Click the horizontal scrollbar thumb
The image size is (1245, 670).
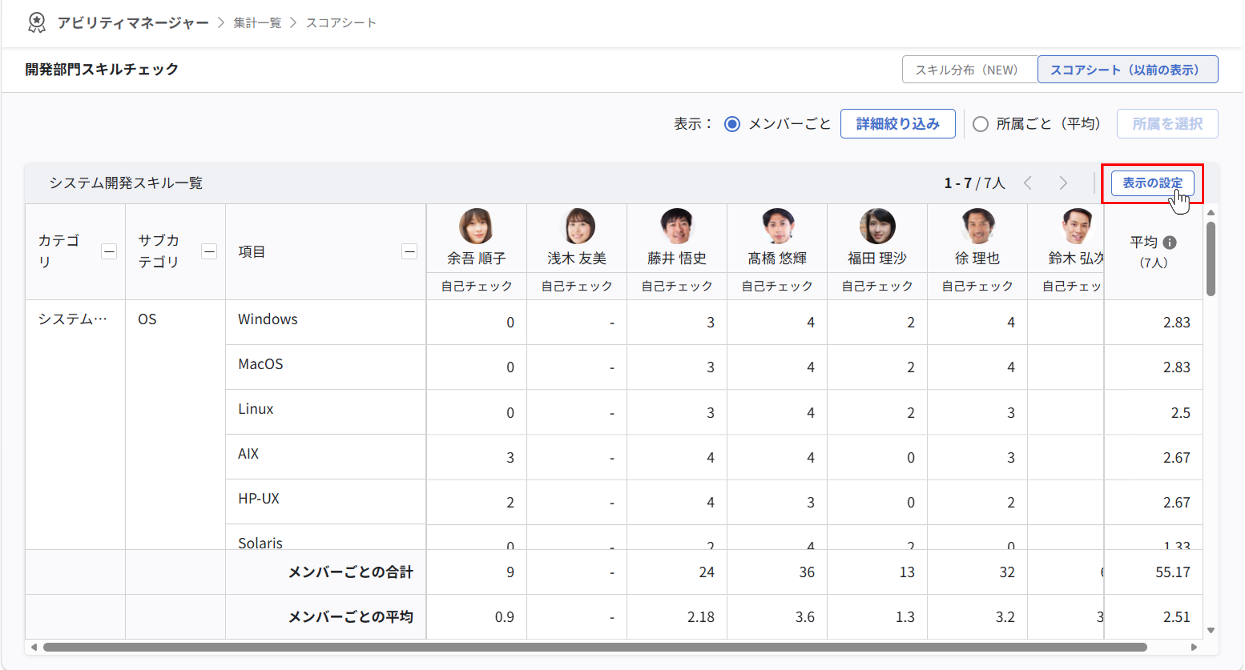(x=595, y=647)
